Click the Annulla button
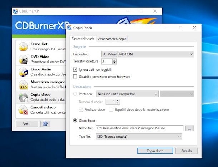The height and width of the screenshot is (167, 218). tap(186, 151)
